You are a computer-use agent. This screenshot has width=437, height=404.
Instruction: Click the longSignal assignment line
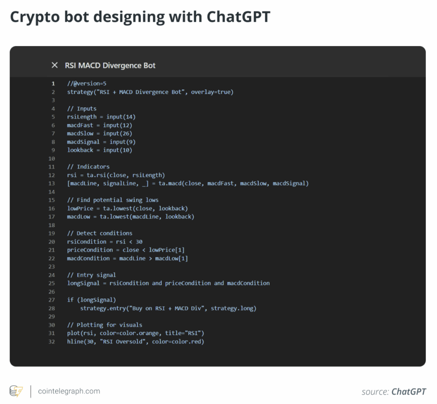(x=168, y=283)
